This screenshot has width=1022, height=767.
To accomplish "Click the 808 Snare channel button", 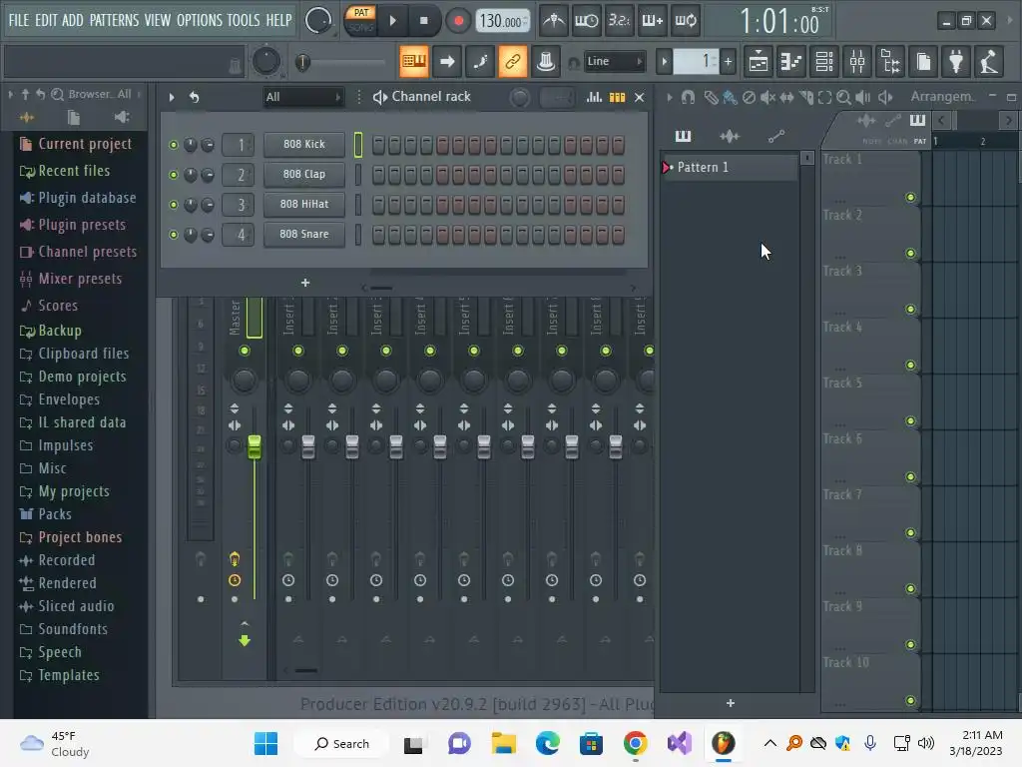I will [303, 234].
